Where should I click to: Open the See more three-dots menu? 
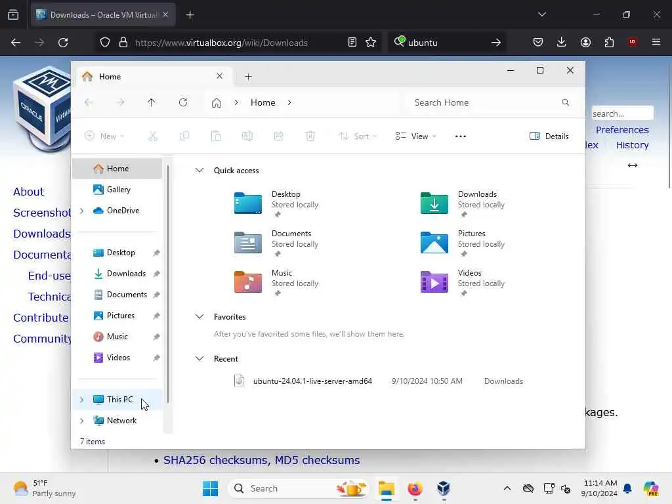click(x=460, y=136)
